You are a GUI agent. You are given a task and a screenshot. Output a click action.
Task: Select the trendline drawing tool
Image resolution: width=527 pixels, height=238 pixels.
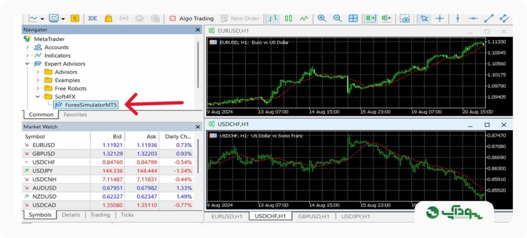coord(489,19)
